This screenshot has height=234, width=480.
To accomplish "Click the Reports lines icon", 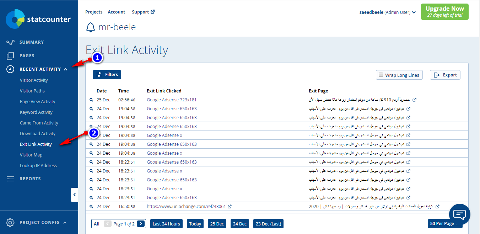I will coord(10,179).
